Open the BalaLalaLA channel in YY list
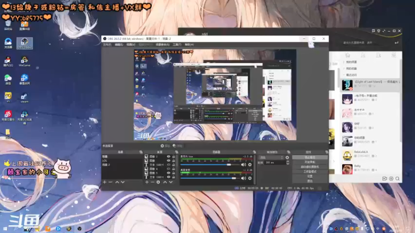 tap(370, 154)
